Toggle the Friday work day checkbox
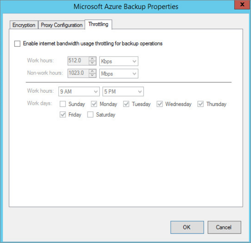 click(x=63, y=115)
